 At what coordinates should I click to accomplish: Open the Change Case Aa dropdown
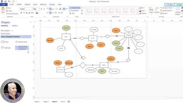[x=33, y=13]
